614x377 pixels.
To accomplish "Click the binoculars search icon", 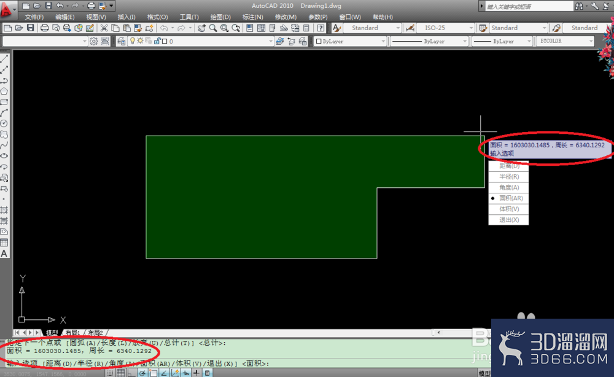I will pyautogui.click(x=579, y=6).
